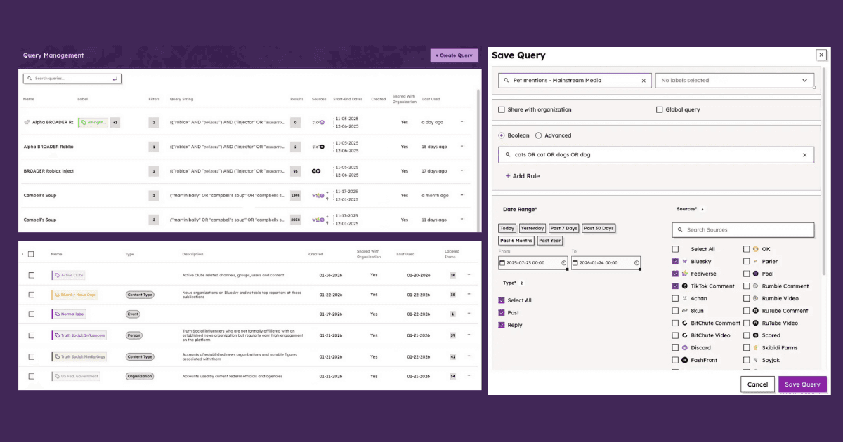Click the Search queries input field
This screenshot has width=843, height=442.
(72, 79)
